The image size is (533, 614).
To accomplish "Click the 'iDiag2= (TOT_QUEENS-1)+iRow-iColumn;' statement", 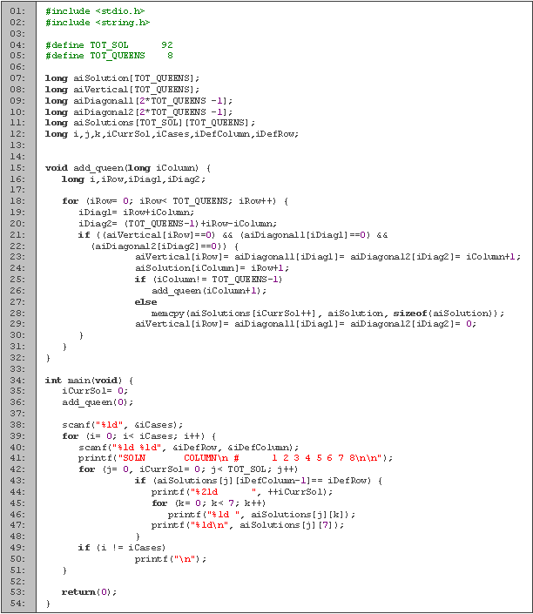I will 178,223.
